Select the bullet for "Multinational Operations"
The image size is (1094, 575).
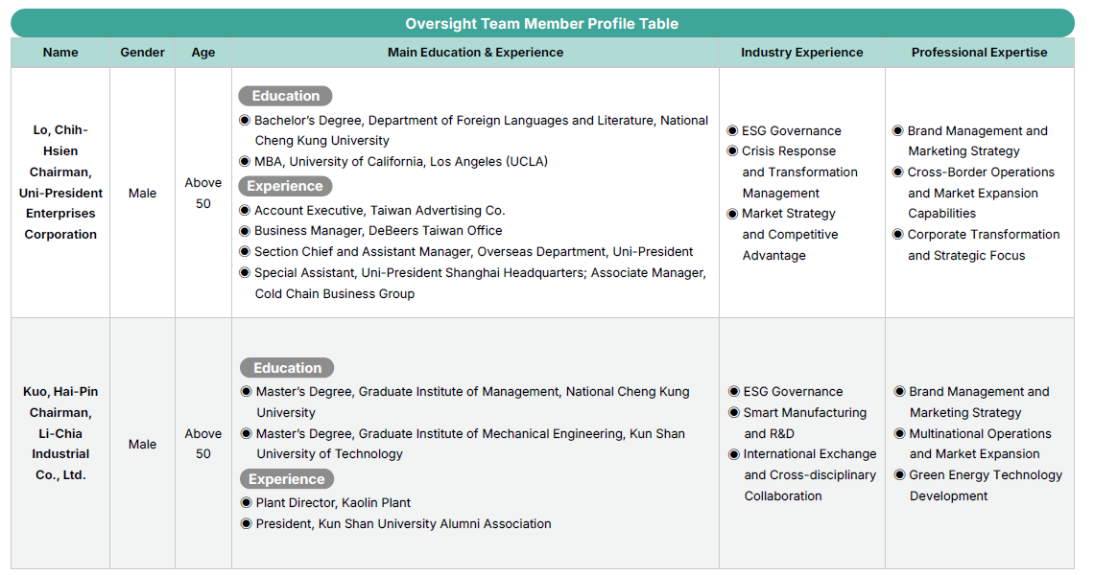pos(900,434)
